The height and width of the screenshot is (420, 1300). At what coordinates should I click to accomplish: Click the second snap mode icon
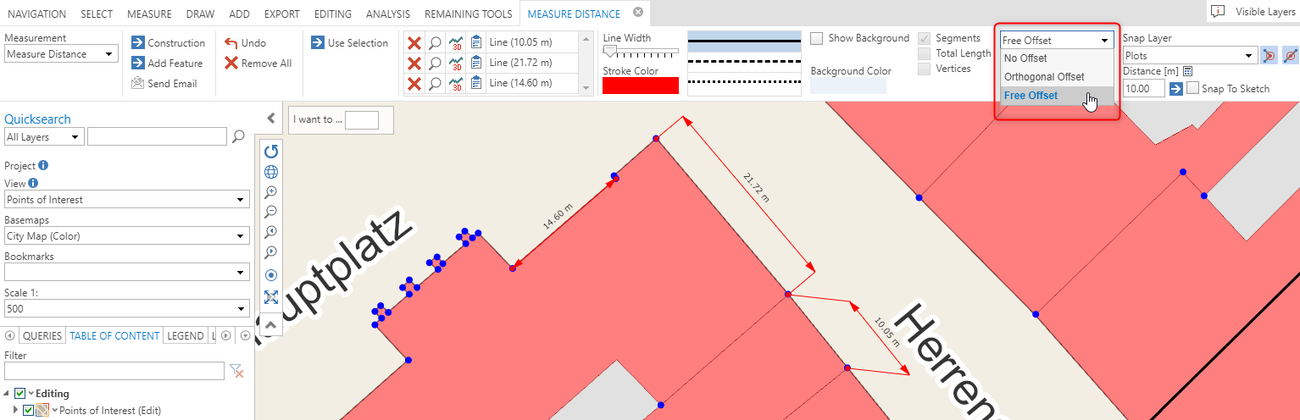pyautogui.click(x=1290, y=56)
